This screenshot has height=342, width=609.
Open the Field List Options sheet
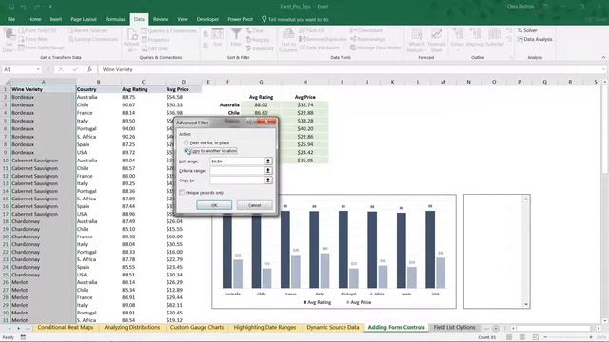(454, 327)
